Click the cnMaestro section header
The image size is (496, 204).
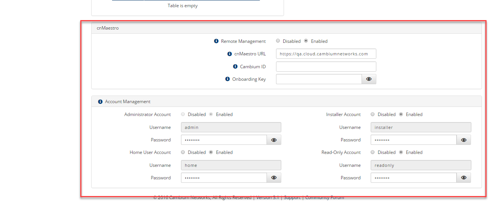tap(287, 28)
